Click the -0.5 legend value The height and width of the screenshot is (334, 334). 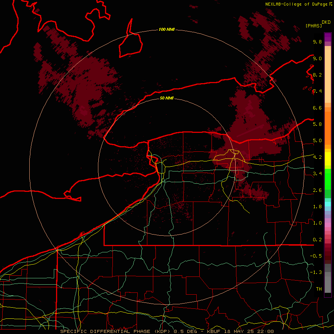[316, 256]
